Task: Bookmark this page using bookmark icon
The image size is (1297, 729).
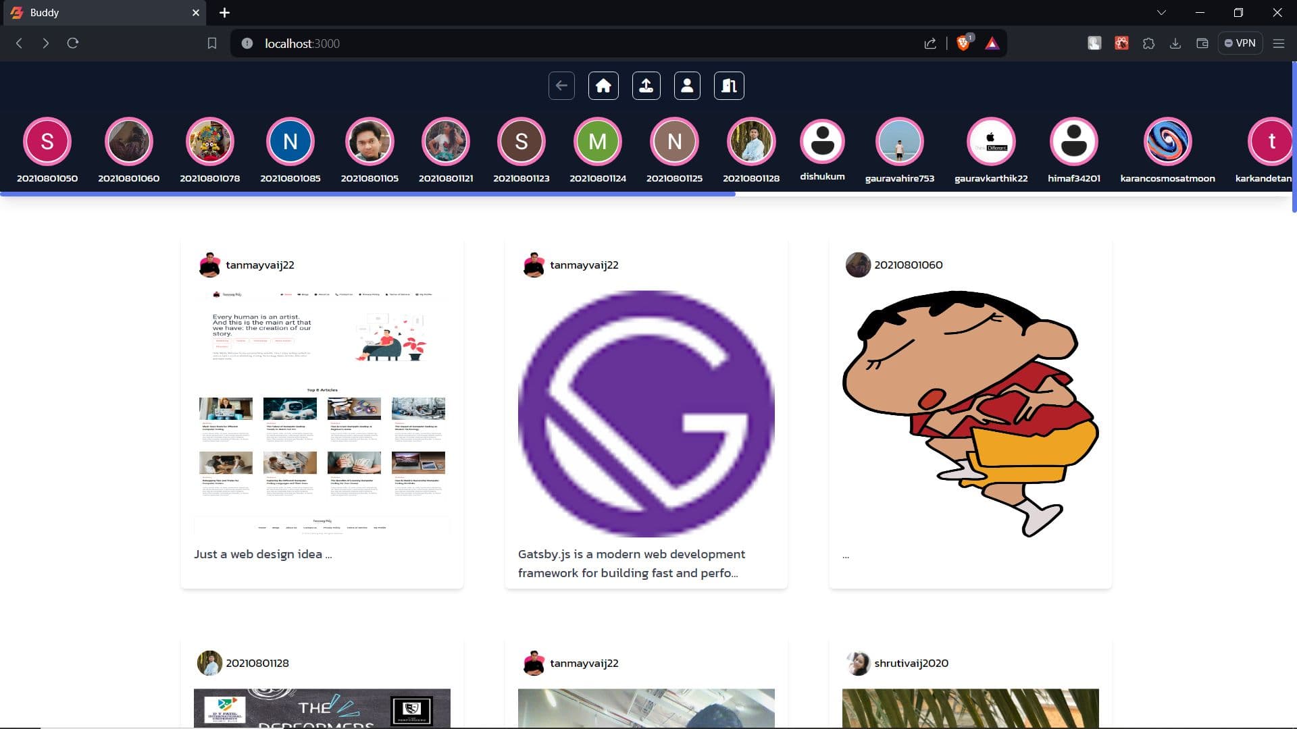Action: pyautogui.click(x=212, y=43)
